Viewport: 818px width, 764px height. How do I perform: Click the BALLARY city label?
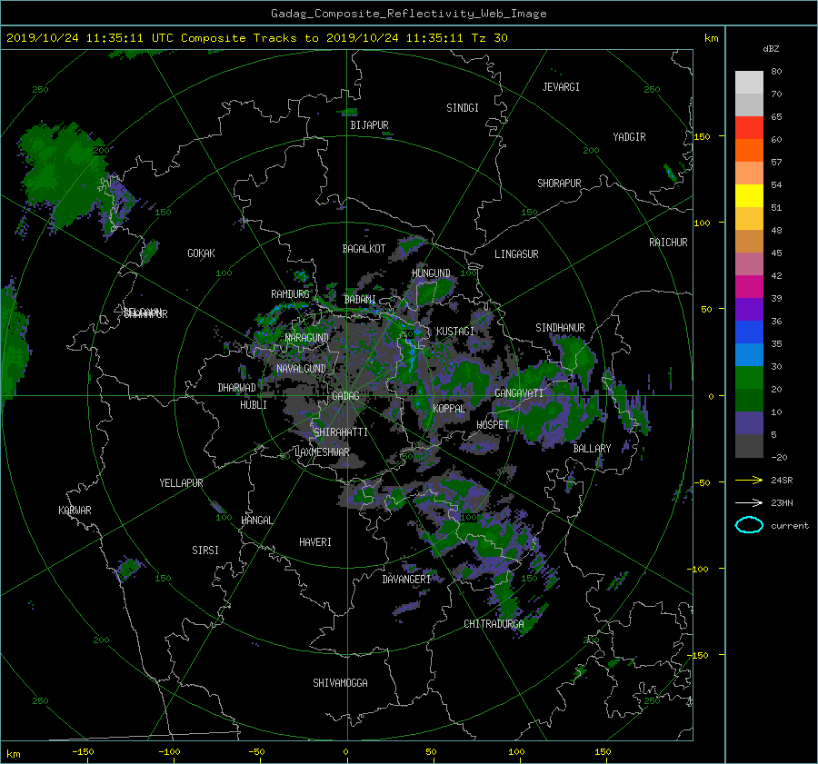592,449
